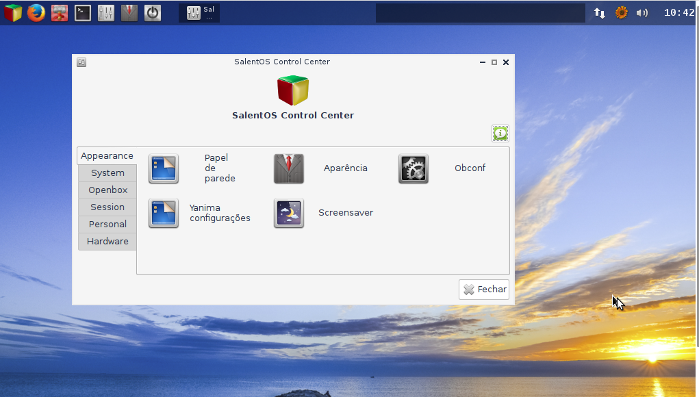Click the Yanima configurações label
Screen dimensions: 699x397
tap(219, 213)
